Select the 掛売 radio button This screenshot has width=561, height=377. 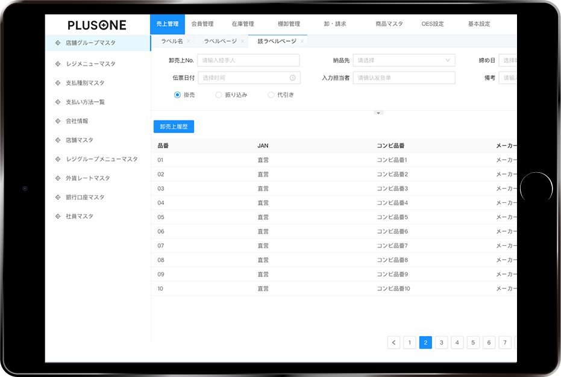tap(178, 95)
